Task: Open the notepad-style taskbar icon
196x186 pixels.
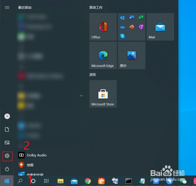Action: click(x=142, y=181)
